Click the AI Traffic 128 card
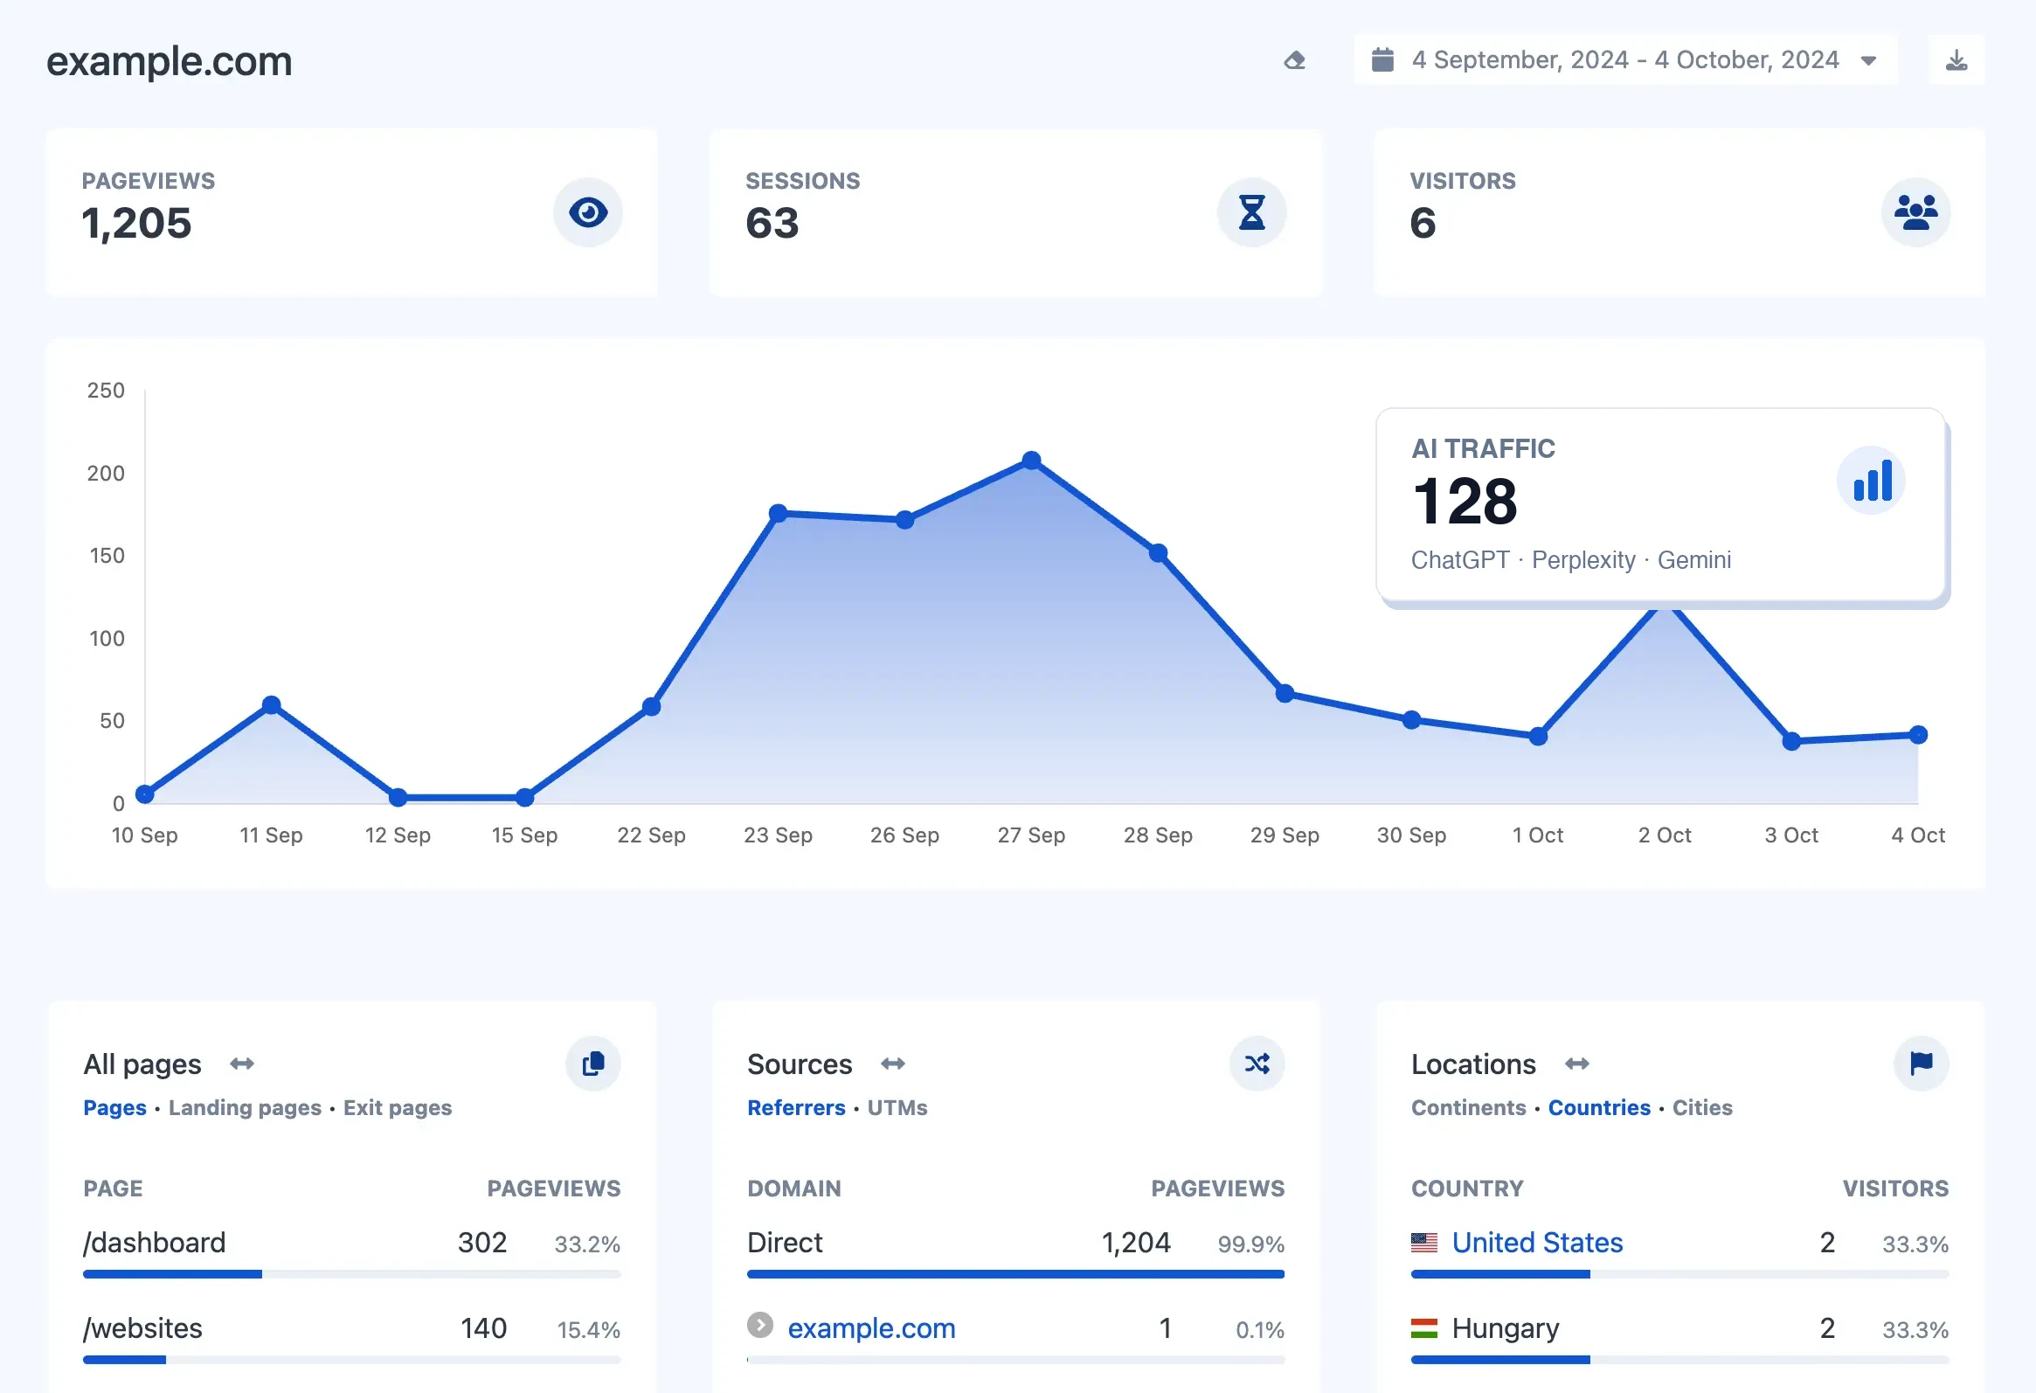The height and width of the screenshot is (1393, 2036). (x=1661, y=505)
